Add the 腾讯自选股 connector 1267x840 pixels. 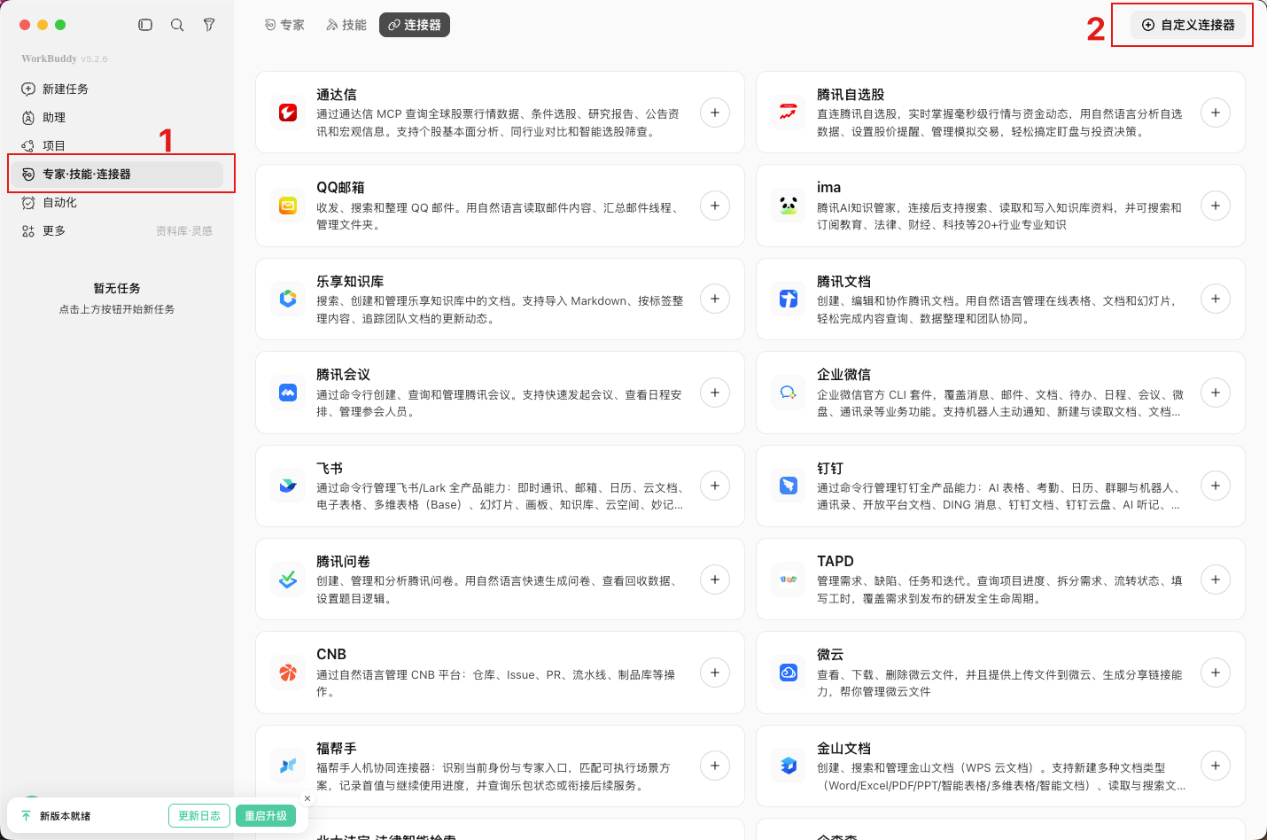[1216, 113]
